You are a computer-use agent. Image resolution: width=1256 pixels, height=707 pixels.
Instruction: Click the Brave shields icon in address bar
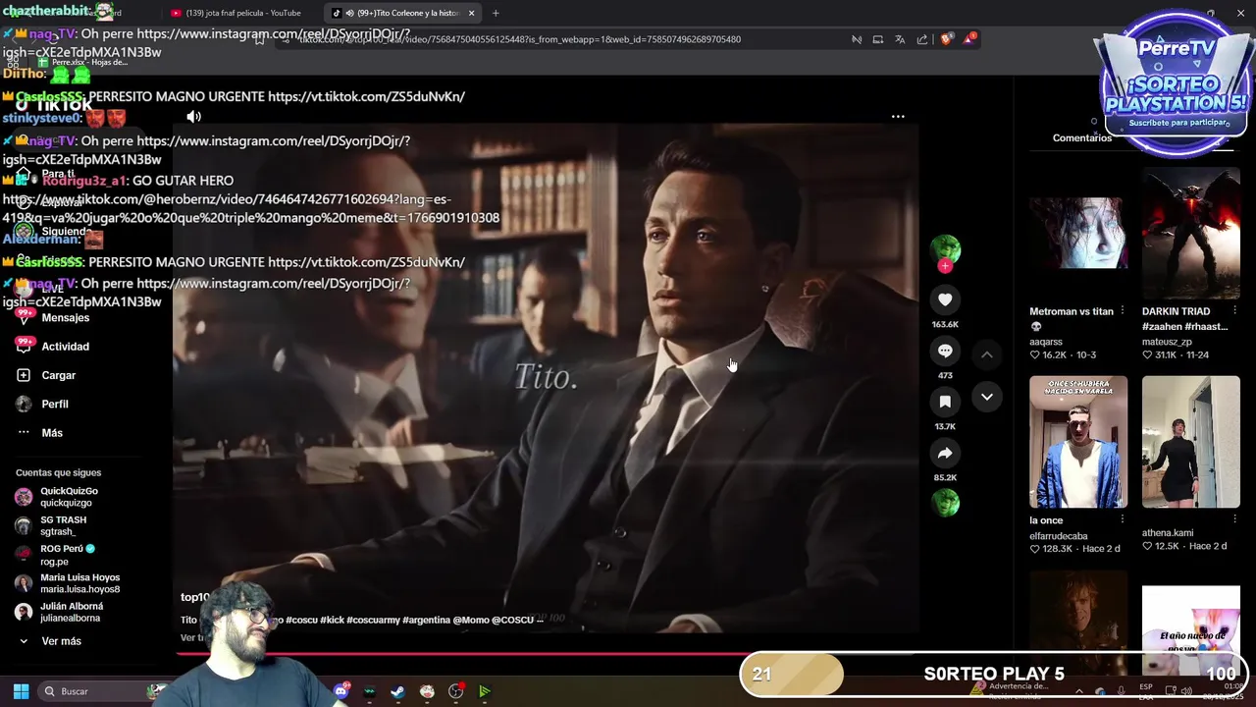click(946, 39)
